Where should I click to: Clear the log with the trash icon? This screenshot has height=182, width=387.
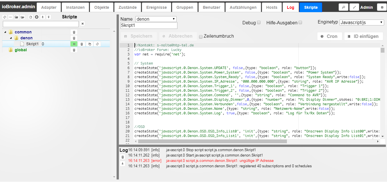pos(123,157)
